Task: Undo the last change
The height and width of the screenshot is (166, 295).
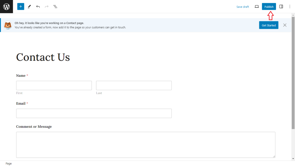Action: [38, 7]
